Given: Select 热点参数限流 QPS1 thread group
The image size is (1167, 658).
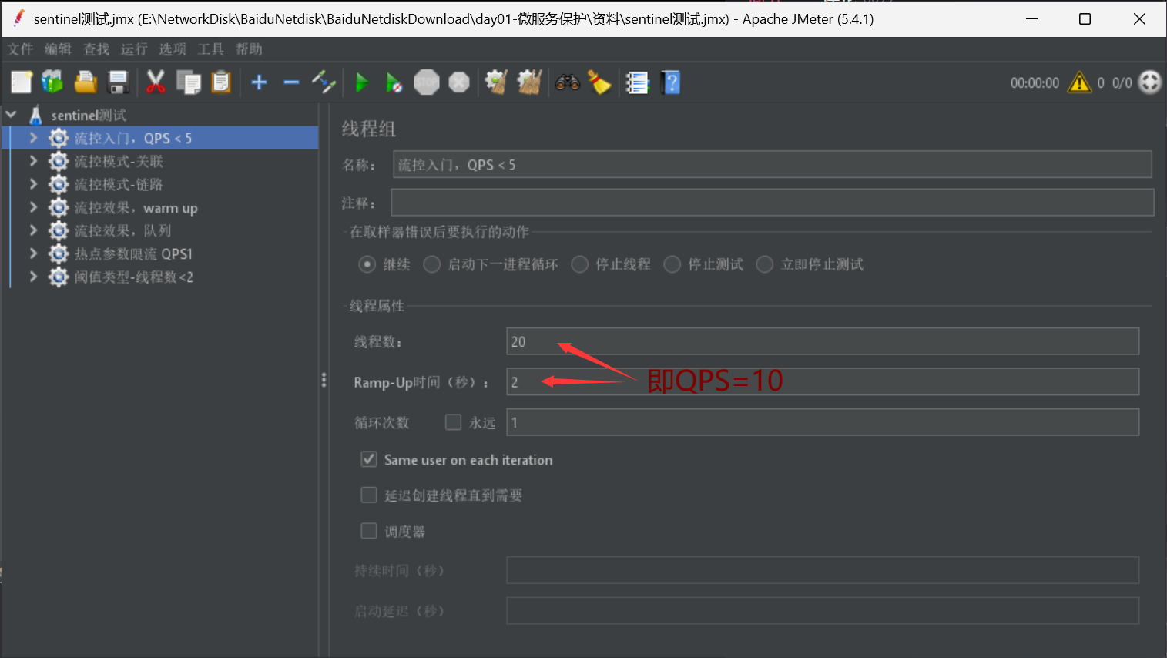Looking at the screenshot, I should point(133,253).
